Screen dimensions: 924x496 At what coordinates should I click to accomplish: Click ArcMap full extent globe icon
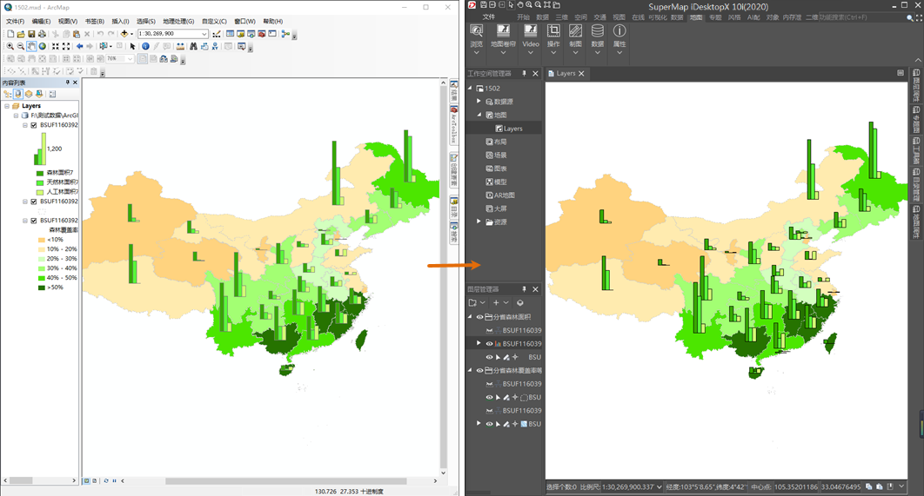(x=42, y=46)
